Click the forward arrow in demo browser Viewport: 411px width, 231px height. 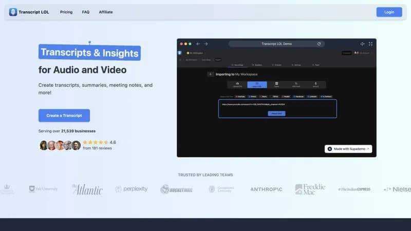coord(206,44)
